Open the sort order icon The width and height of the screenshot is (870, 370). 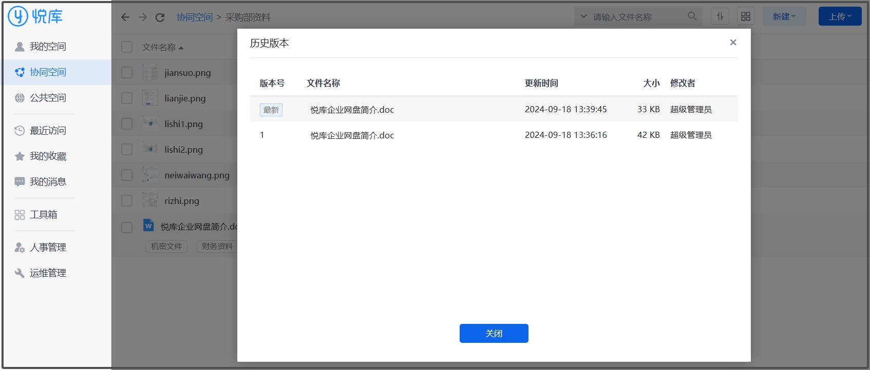720,16
